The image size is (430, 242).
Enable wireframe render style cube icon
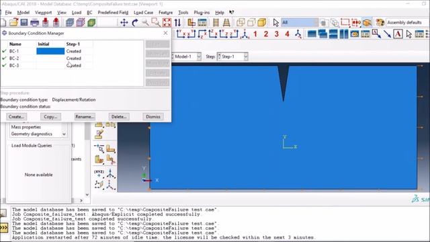(241, 22)
